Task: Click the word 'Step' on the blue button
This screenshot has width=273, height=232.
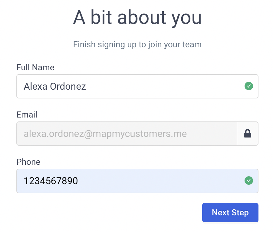Action: click(240, 213)
